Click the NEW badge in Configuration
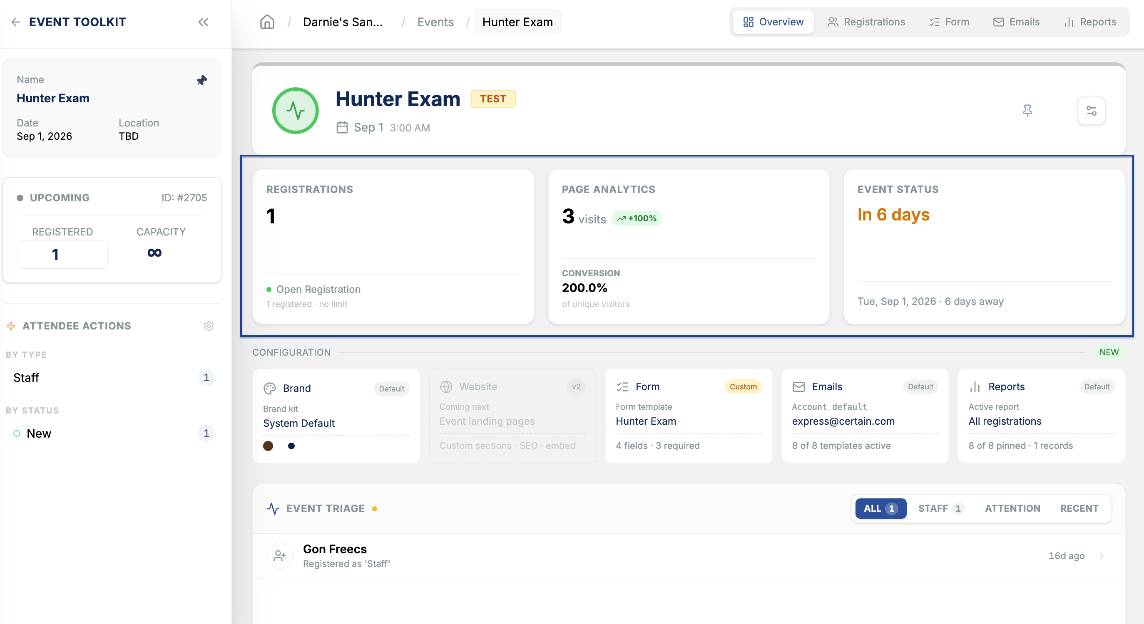Viewport: 1144px width, 624px height. click(1109, 352)
